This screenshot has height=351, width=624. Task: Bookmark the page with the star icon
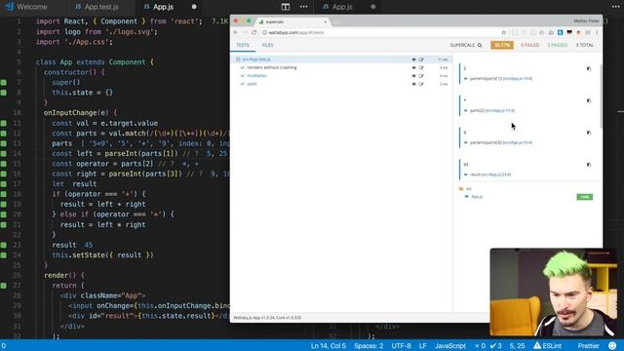click(504, 32)
